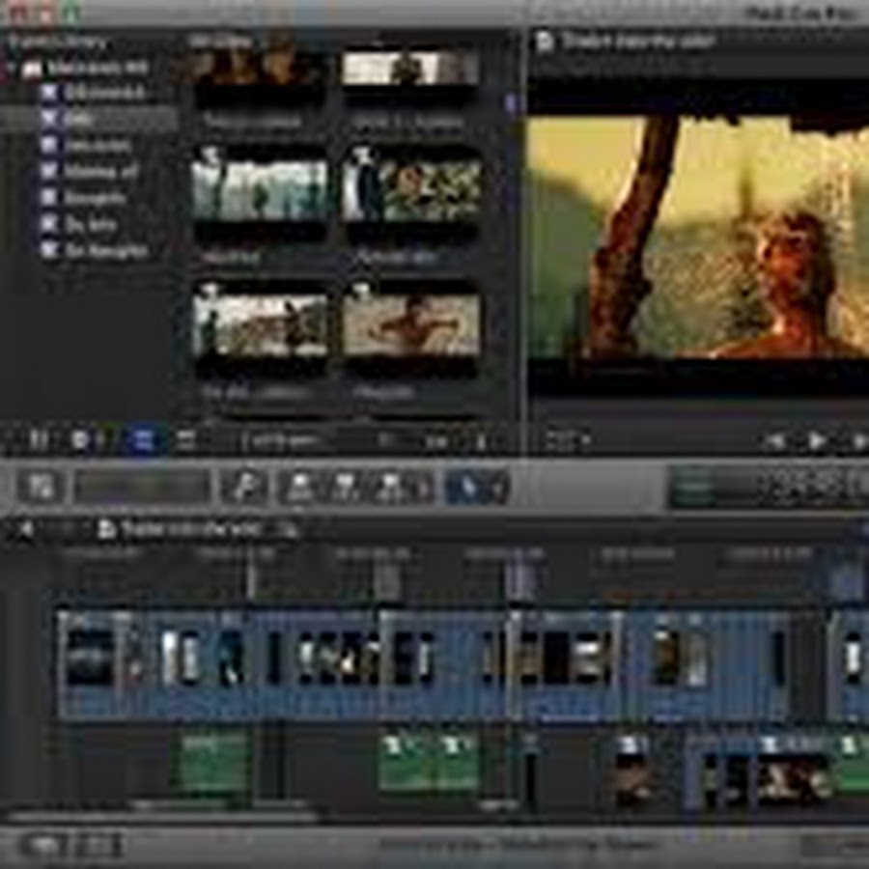Collapse the hard drive disclosure triangle in Event Library
Screen dimensions: 869x869
pos(10,70)
